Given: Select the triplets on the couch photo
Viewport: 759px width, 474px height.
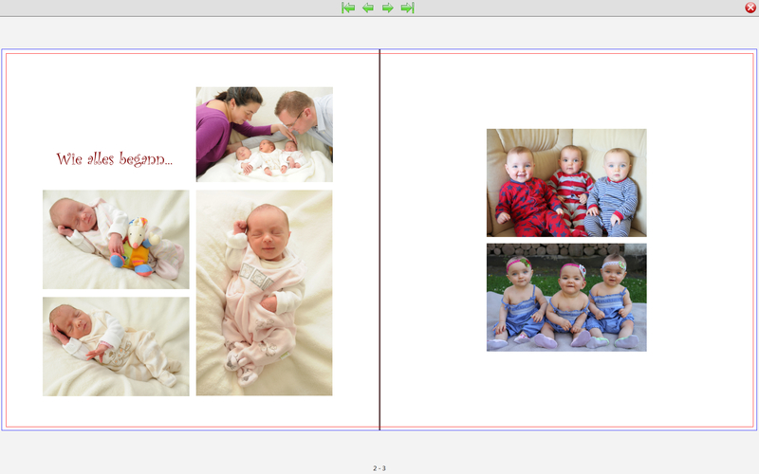Looking at the screenshot, I should pos(566,182).
